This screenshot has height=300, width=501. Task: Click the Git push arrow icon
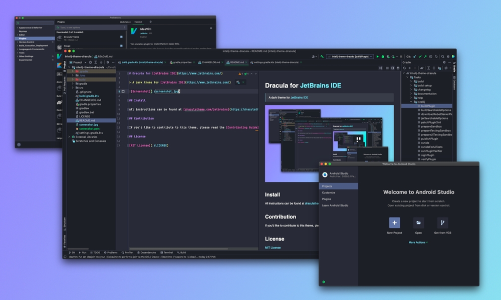[425, 56]
